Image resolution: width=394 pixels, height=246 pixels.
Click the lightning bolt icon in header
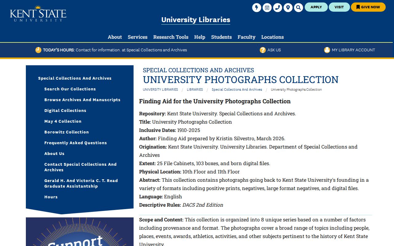(x=257, y=7)
